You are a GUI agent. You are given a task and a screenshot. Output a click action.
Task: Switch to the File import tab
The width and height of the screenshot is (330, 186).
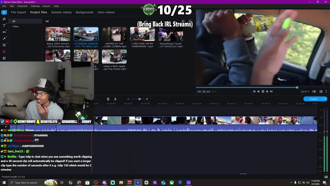coord(18,12)
